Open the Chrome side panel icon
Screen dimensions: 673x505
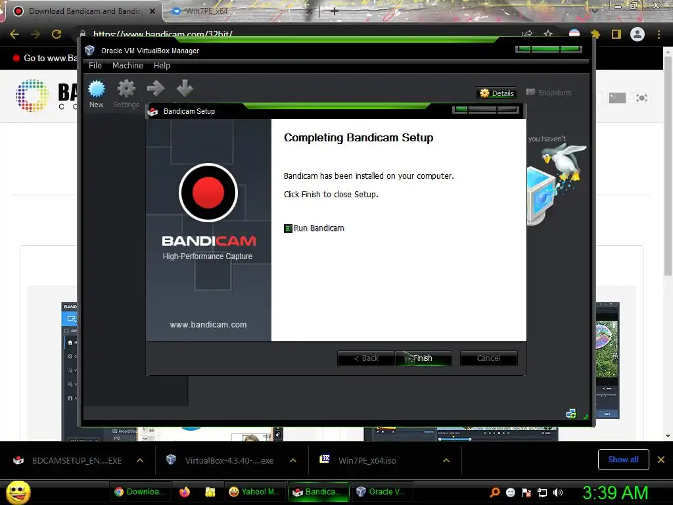coord(616,34)
